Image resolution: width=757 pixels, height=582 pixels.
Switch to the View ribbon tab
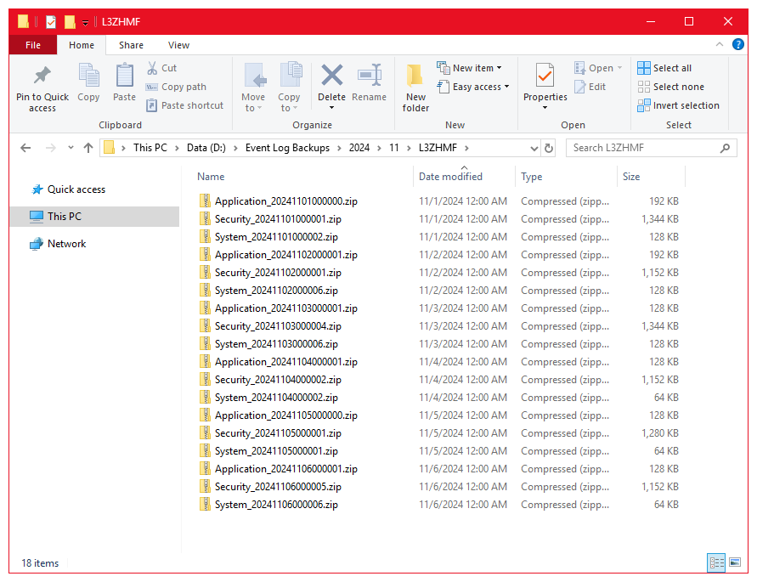[x=178, y=45]
